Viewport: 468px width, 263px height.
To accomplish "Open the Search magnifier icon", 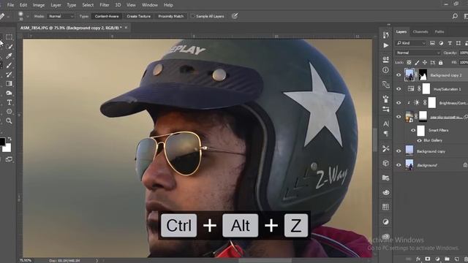I will [x=455, y=16].
